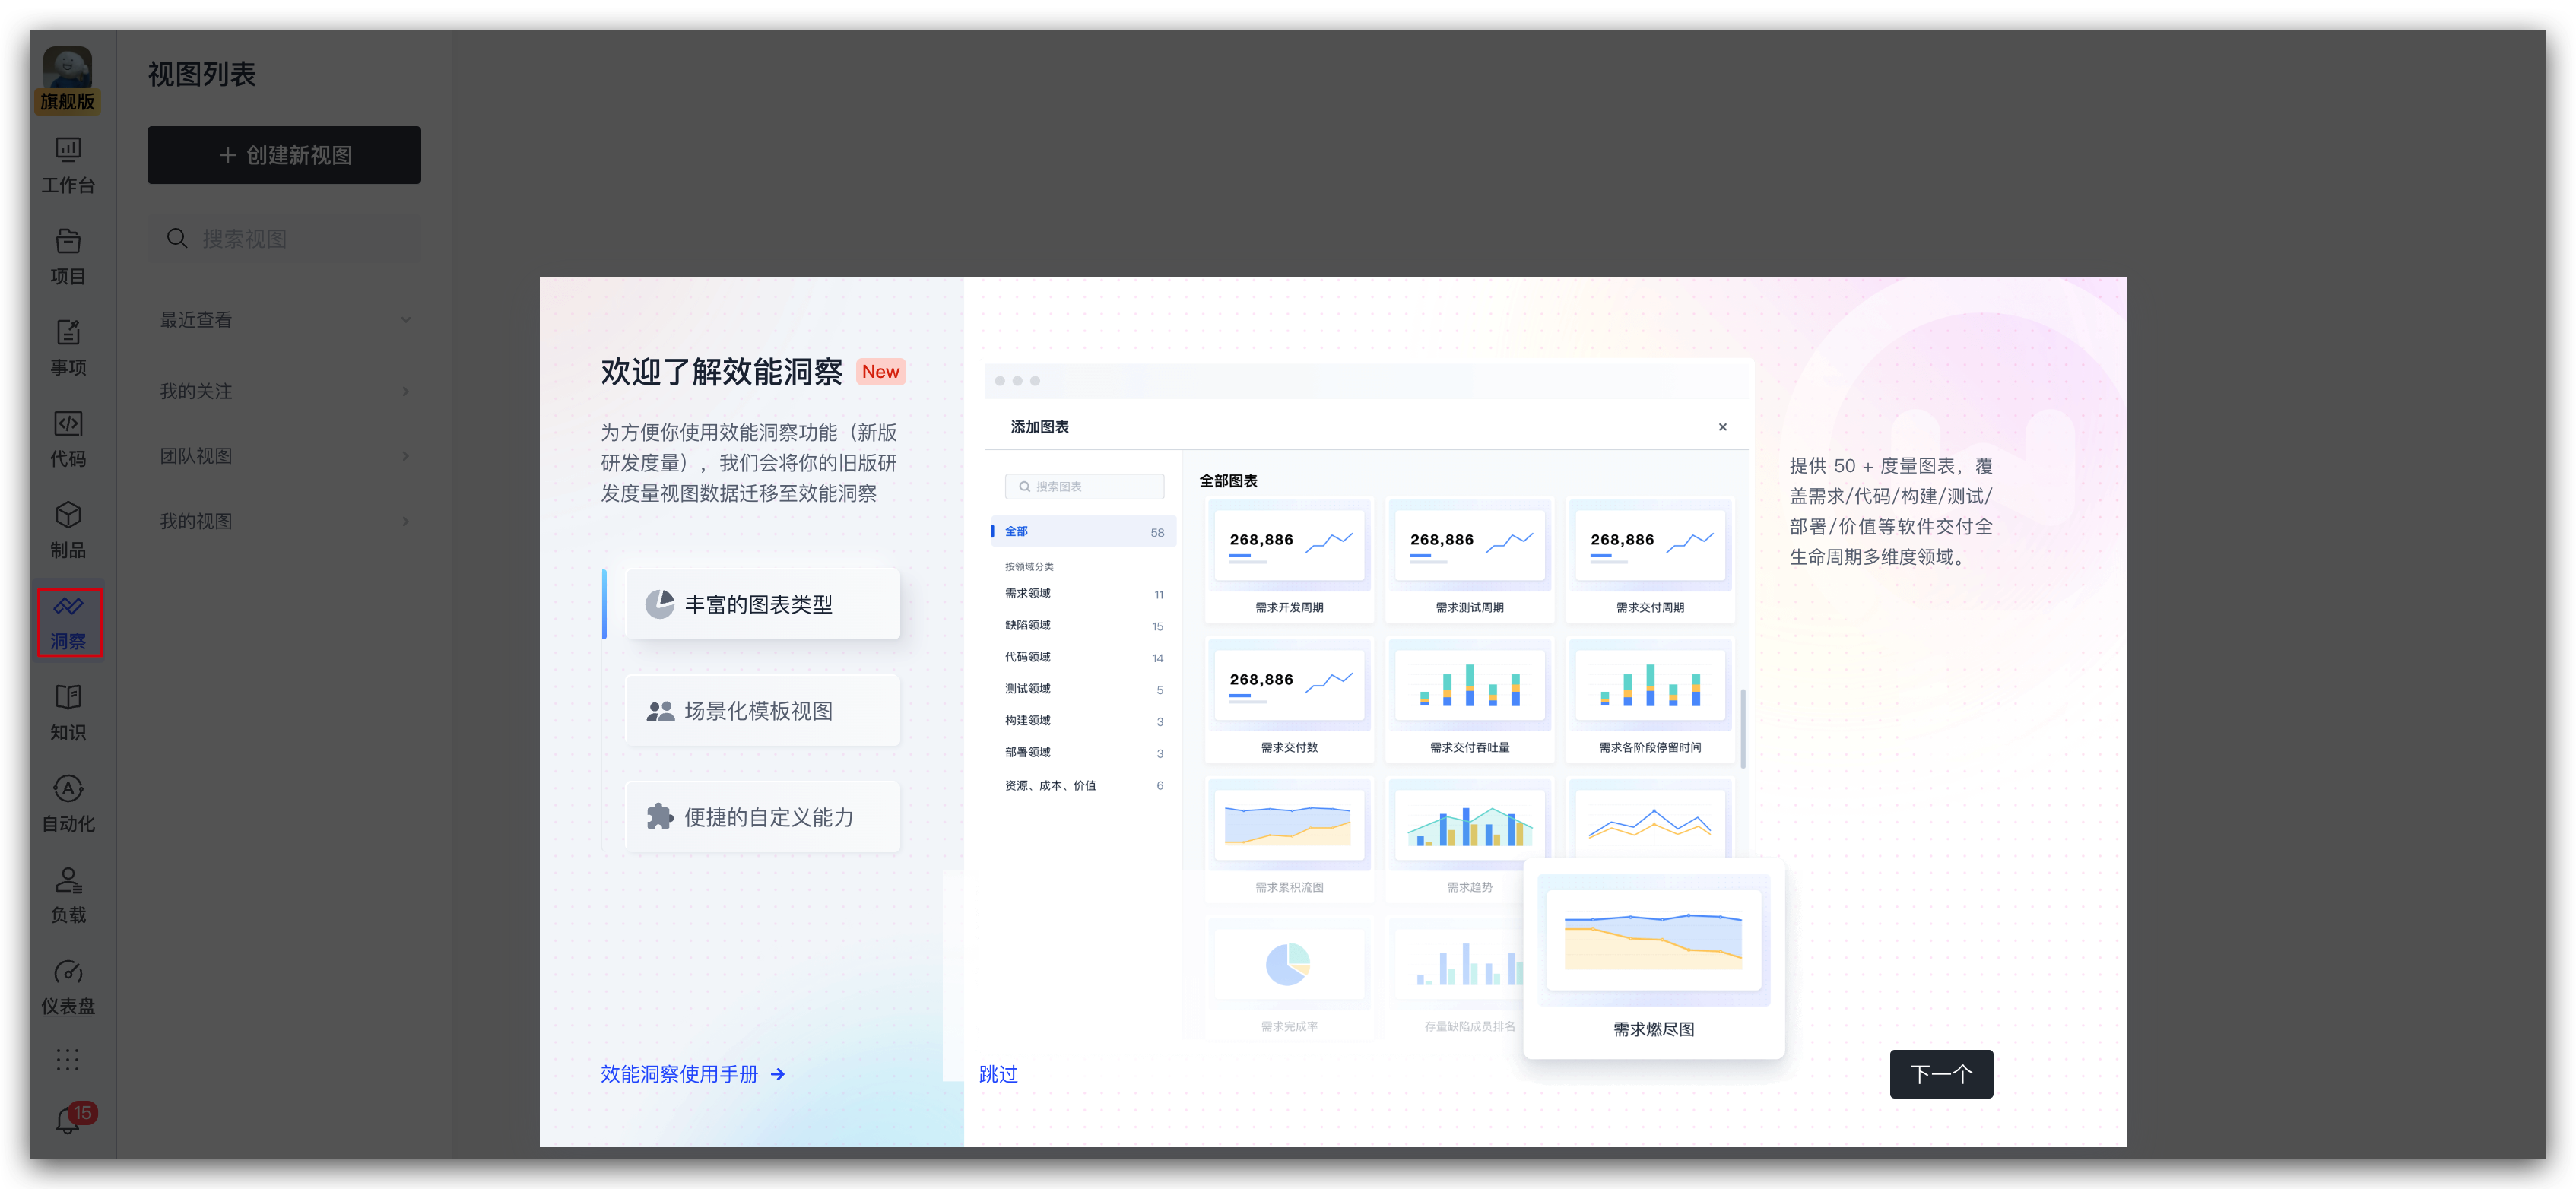Screen dimensions: 2576x1189
Task: Select 部署领域 category
Action: point(1083,753)
